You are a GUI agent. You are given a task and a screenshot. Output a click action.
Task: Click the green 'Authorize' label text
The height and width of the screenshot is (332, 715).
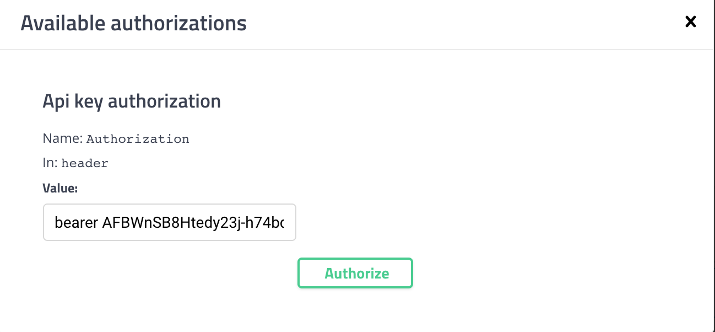356,273
